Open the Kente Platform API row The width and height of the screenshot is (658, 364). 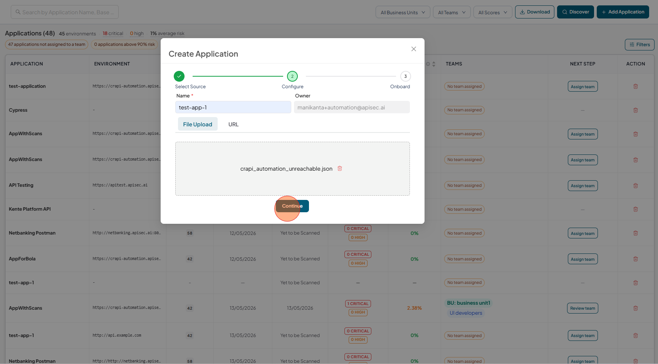point(30,209)
